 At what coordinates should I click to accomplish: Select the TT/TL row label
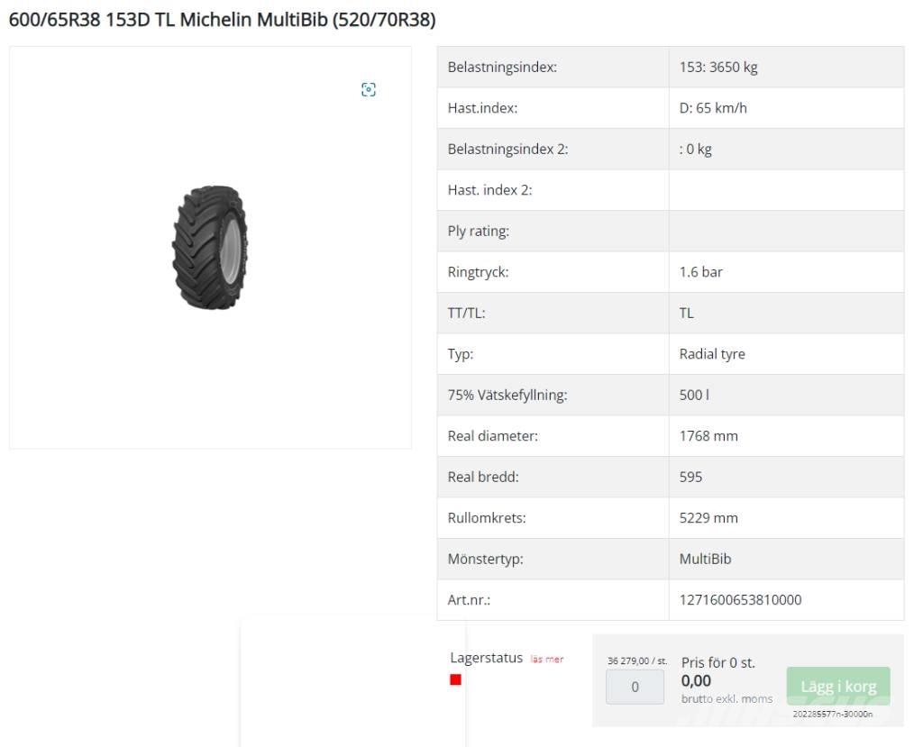(x=467, y=314)
